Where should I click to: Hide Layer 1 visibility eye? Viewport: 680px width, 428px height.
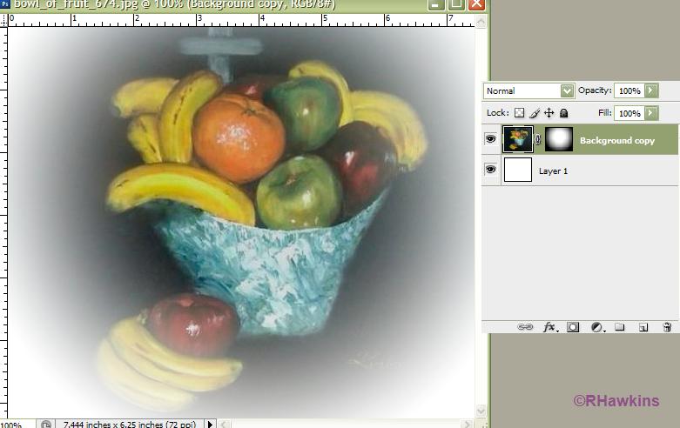click(490, 169)
